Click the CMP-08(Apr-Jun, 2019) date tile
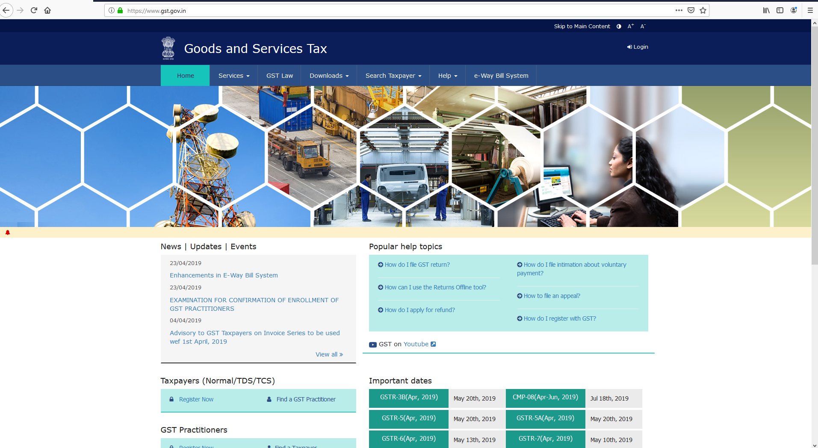The height and width of the screenshot is (448, 818). pyautogui.click(x=546, y=398)
